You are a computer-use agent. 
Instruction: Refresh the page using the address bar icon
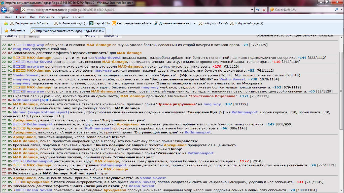tap(258, 10)
